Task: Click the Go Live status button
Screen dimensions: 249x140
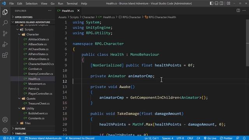Action: point(210,138)
